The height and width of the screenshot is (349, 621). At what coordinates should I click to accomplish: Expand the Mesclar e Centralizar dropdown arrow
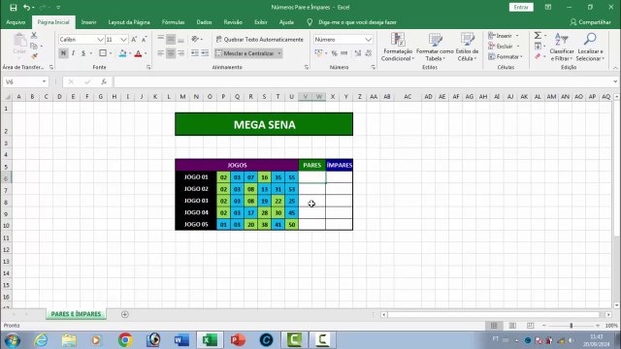click(279, 53)
